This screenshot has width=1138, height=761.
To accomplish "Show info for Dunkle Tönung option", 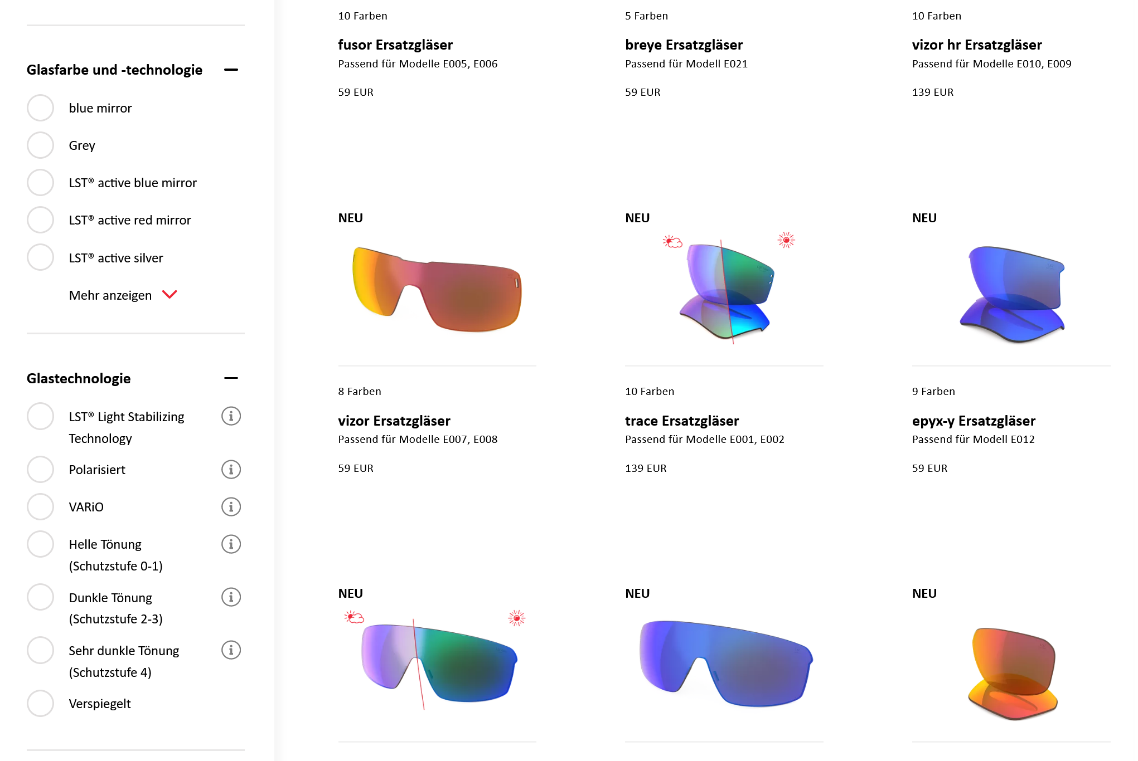I will coord(231,597).
